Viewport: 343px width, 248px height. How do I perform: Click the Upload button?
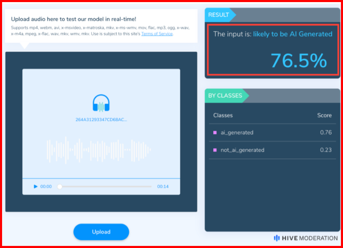pos(101,231)
